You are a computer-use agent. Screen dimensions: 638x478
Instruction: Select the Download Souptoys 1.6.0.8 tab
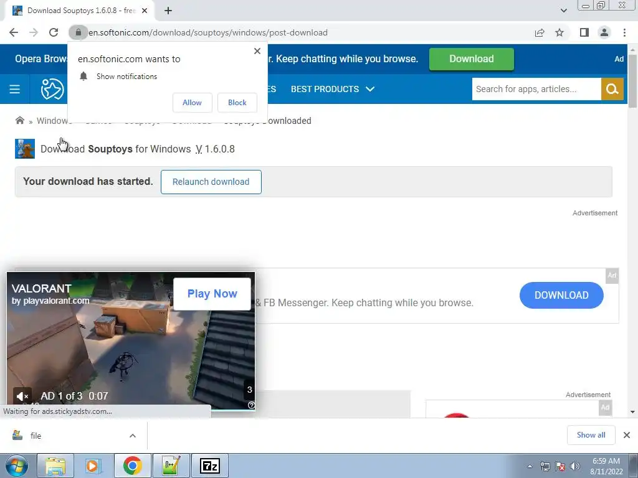coord(80,11)
